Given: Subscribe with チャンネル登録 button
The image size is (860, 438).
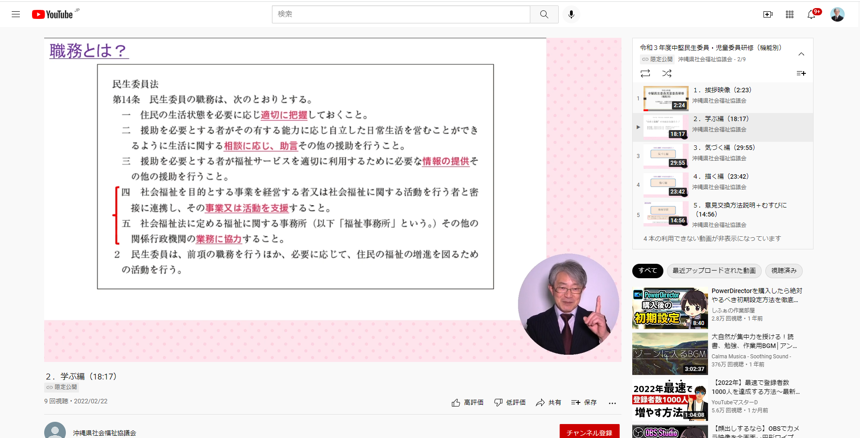Looking at the screenshot, I should (589, 432).
